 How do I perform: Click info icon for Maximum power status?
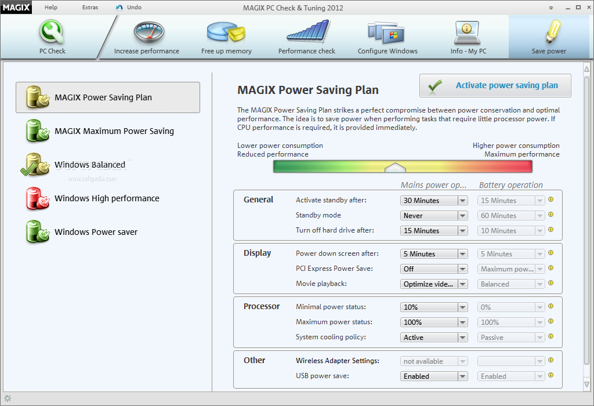click(x=551, y=321)
